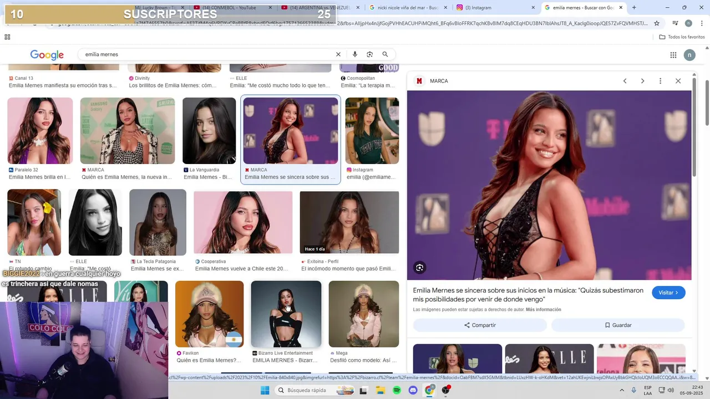
Task: Open Chrome three-dot menu
Action: (x=701, y=23)
